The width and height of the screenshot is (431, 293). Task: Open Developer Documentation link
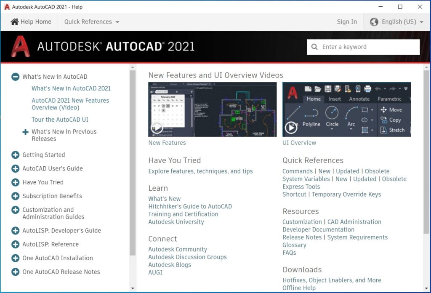coord(318,229)
